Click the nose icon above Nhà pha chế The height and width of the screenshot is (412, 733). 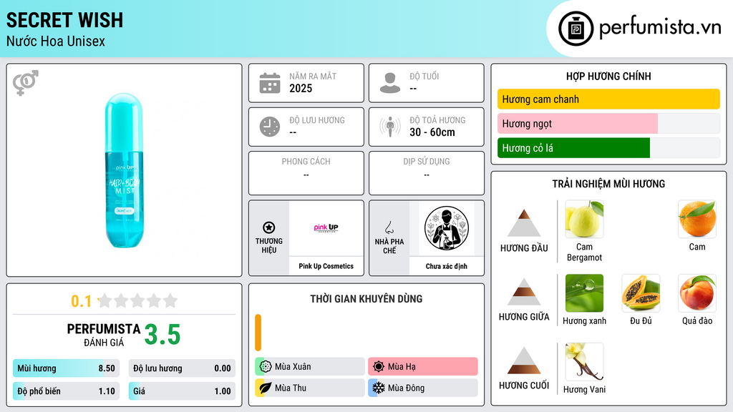pos(389,227)
